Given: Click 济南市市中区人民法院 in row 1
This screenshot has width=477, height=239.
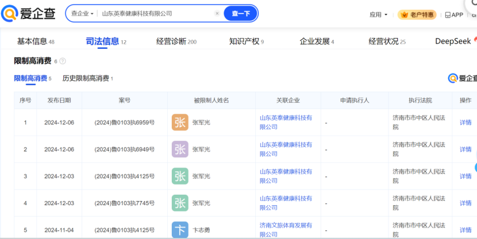Looking at the screenshot, I should click(418, 122).
